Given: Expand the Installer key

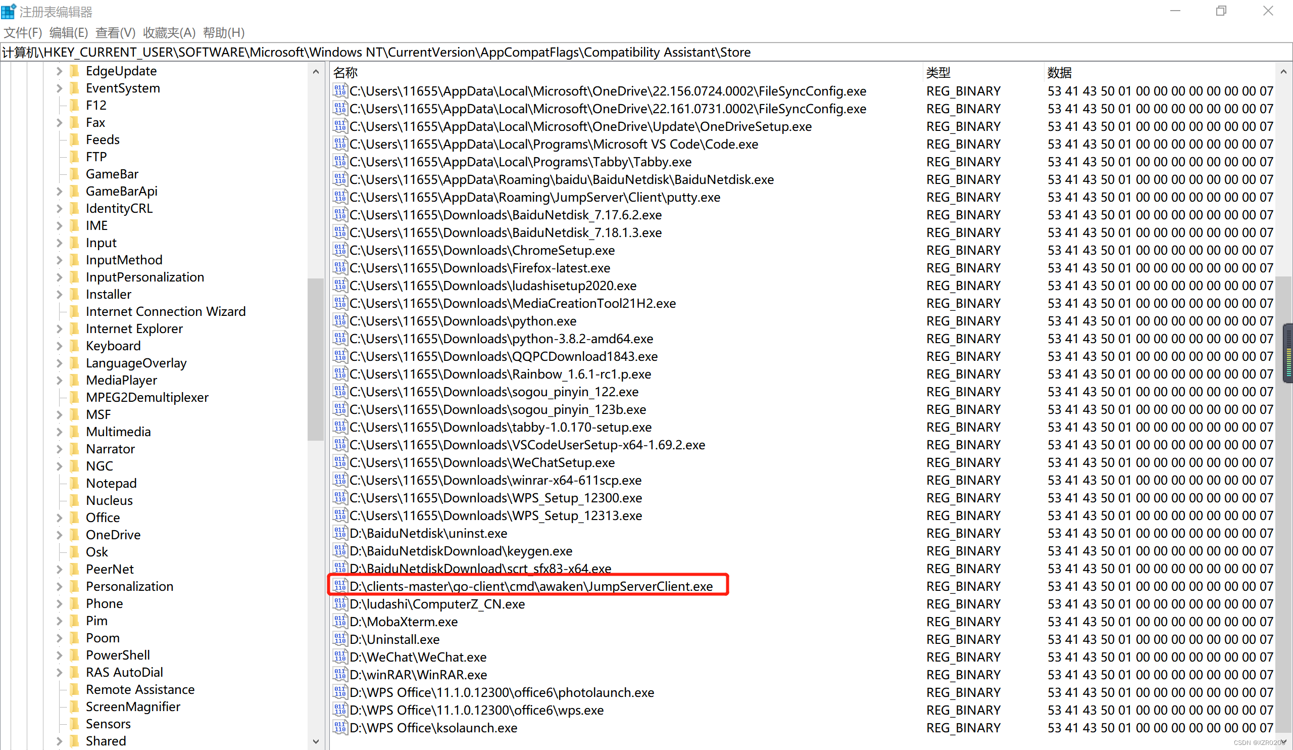Looking at the screenshot, I should [x=59, y=294].
